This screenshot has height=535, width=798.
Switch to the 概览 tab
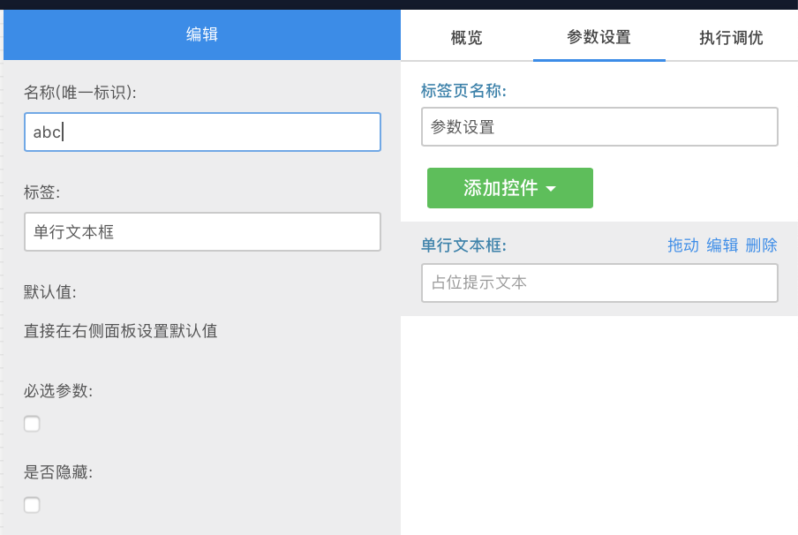tap(466, 38)
